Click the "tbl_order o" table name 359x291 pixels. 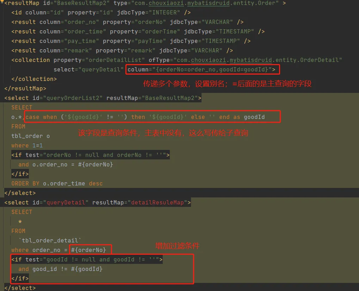(31, 136)
